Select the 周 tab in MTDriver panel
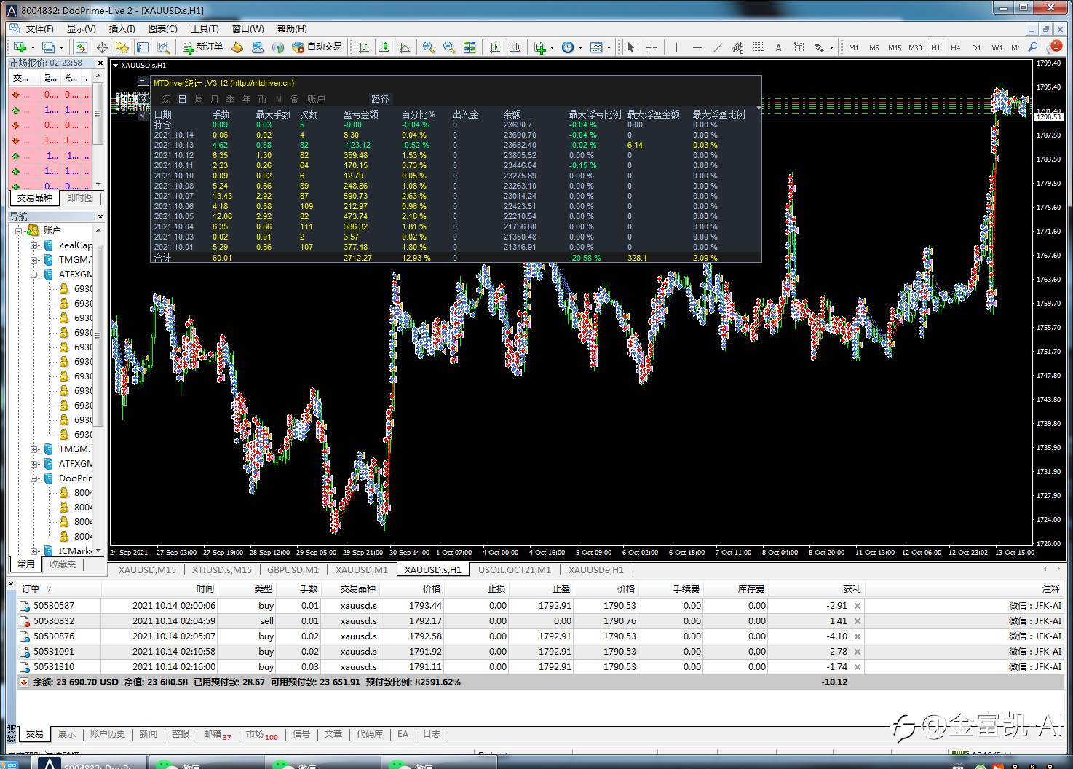This screenshot has height=769, width=1073. click(198, 99)
